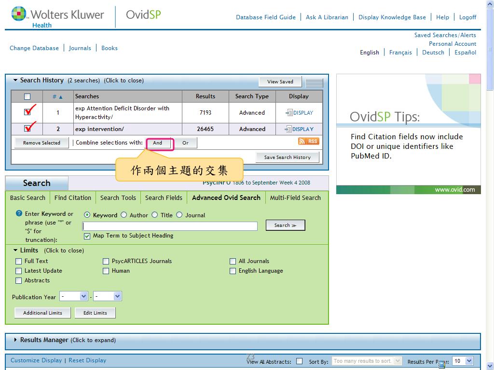Click the DISPLAY icon for search 1
This screenshot has width=494, height=370.
pyautogui.click(x=299, y=113)
